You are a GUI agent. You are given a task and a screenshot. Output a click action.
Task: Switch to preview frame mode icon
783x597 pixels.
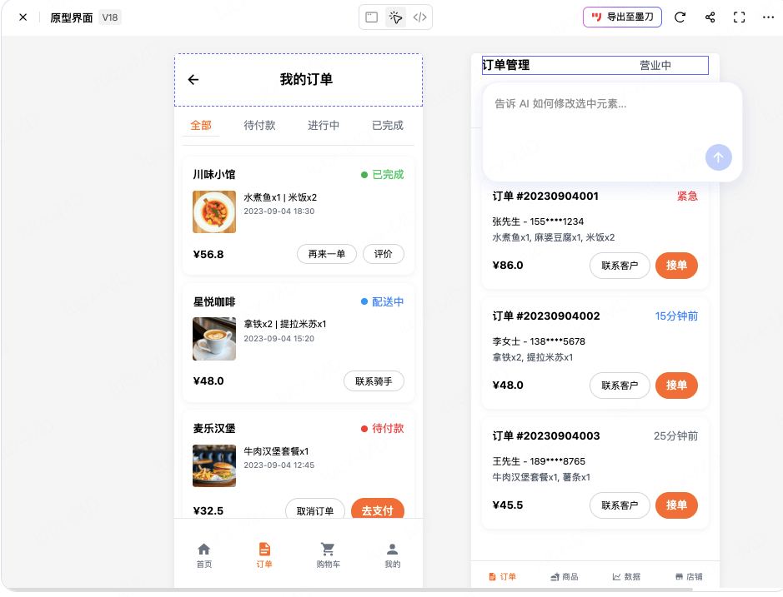click(372, 17)
